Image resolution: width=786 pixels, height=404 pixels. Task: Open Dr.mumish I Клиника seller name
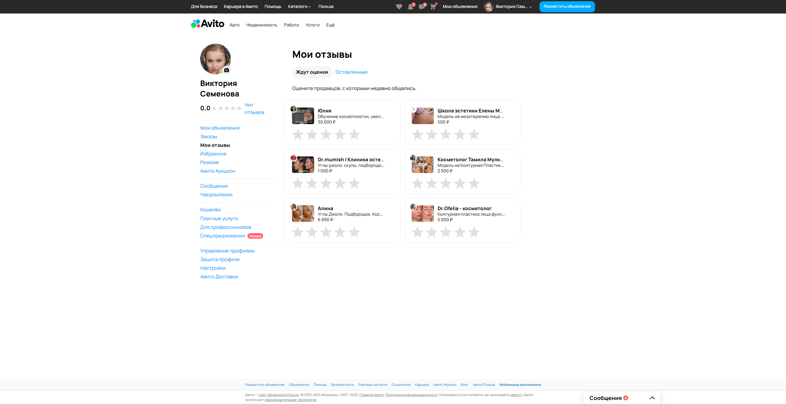pyautogui.click(x=351, y=159)
